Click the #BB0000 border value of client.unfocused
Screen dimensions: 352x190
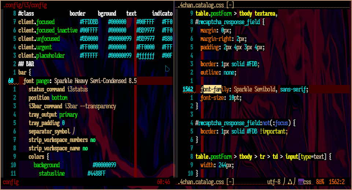pyautogui.click(x=89, y=39)
